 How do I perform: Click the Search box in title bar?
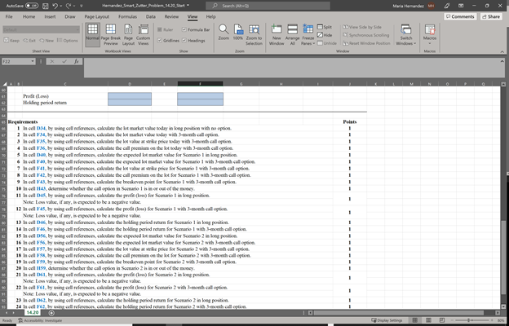(268, 6)
